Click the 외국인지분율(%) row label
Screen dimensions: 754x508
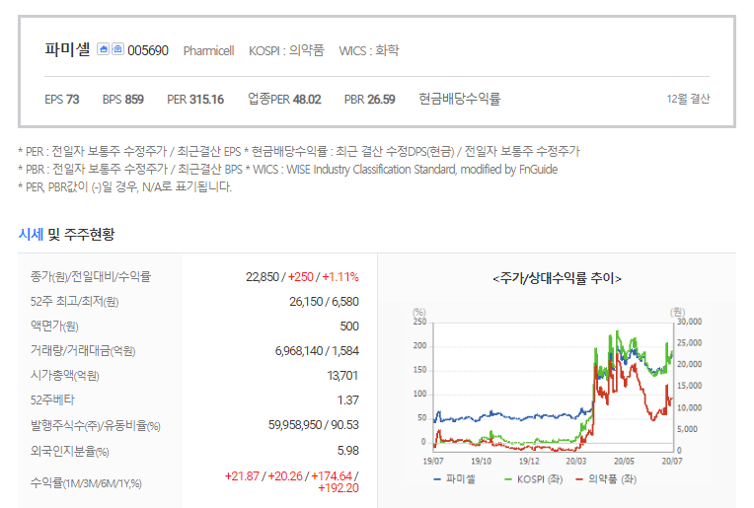tap(70, 451)
